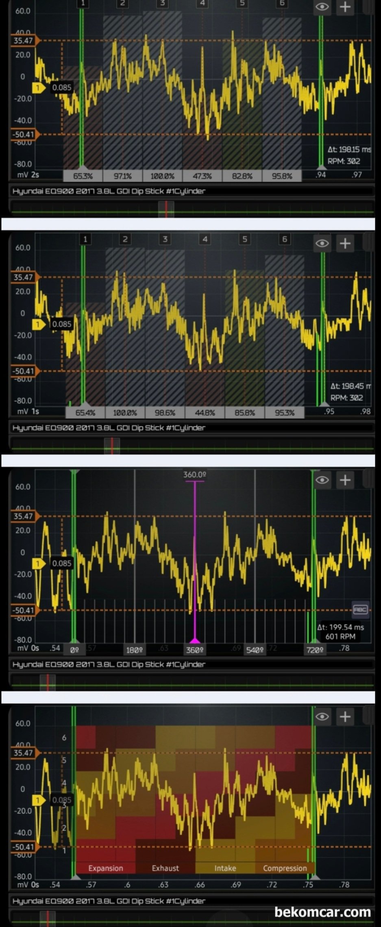
Task: Click the 65.4% cylinder value cell
Action: 85,413
